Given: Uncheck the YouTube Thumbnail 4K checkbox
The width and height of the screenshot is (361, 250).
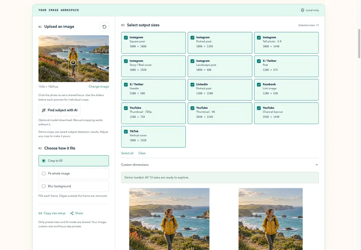Looking at the screenshot, I should pyautogui.click(x=192, y=108).
